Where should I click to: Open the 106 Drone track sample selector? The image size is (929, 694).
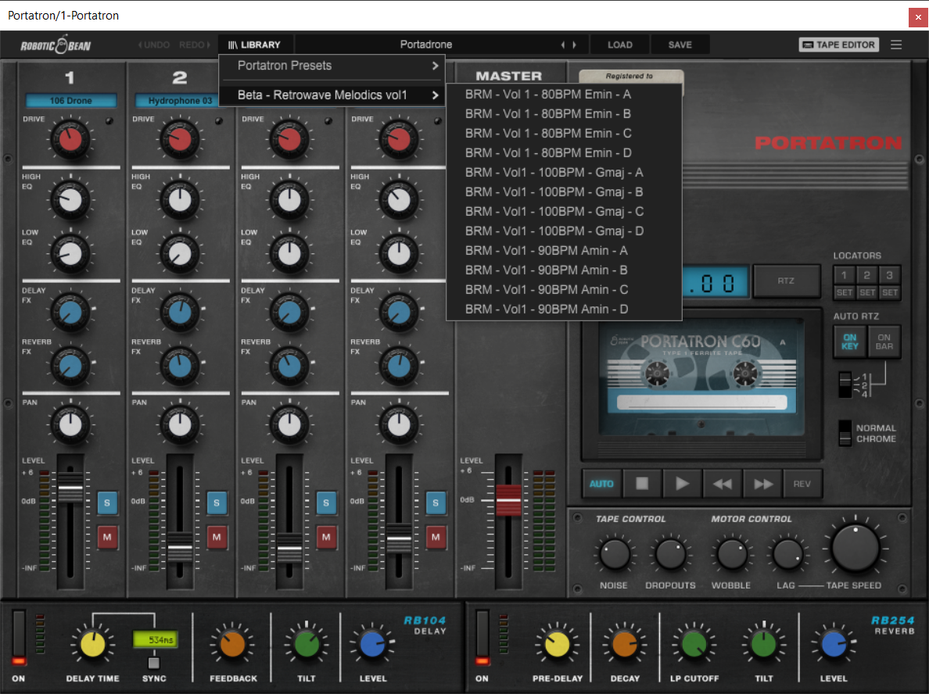(71, 101)
